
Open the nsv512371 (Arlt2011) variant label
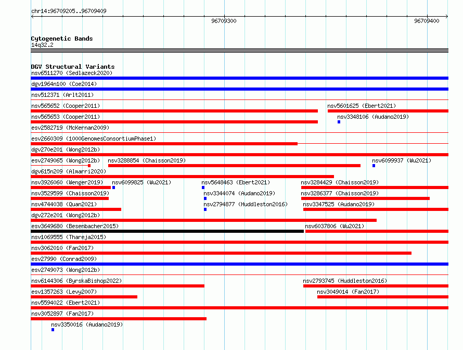pyautogui.click(x=62, y=95)
